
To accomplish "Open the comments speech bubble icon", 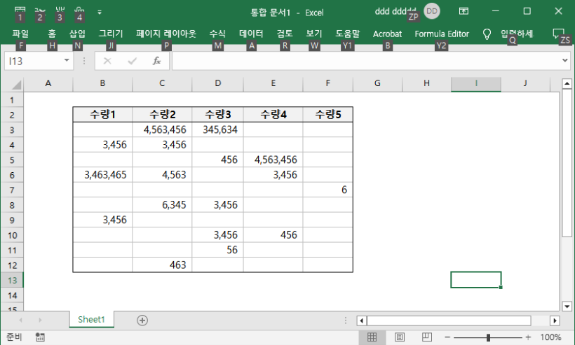I will click(558, 34).
